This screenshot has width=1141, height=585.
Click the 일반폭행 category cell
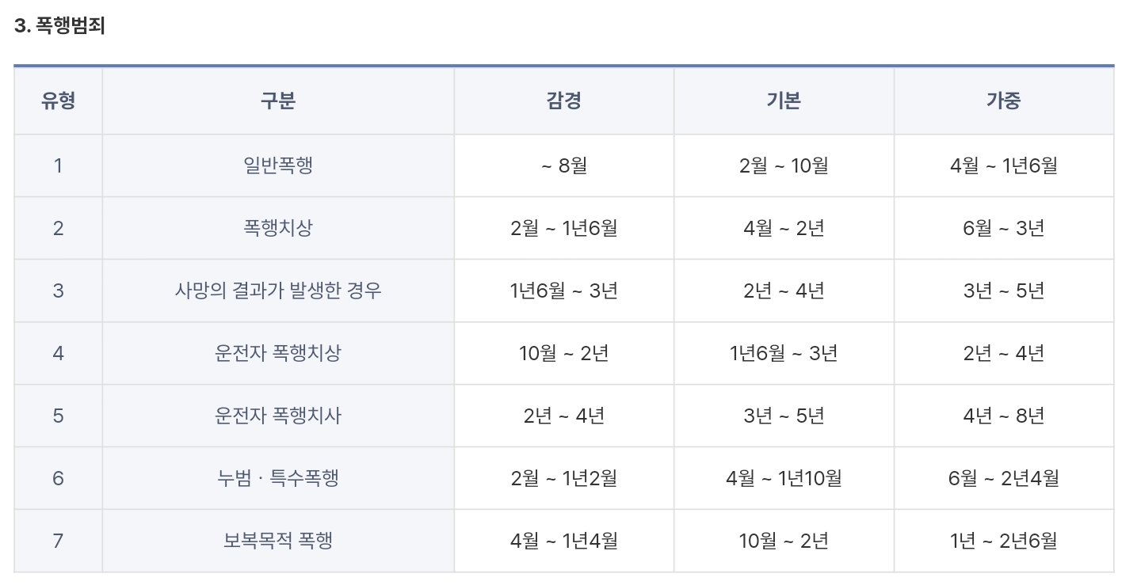[278, 165]
